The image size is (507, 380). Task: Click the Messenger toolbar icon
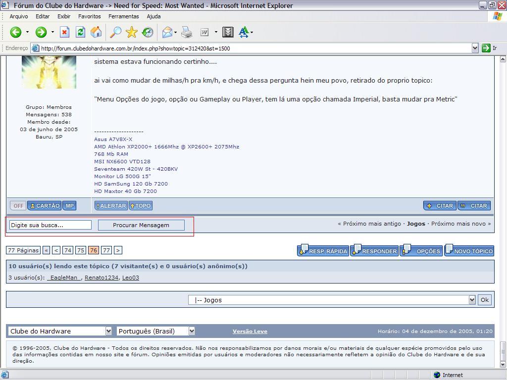tap(228, 32)
